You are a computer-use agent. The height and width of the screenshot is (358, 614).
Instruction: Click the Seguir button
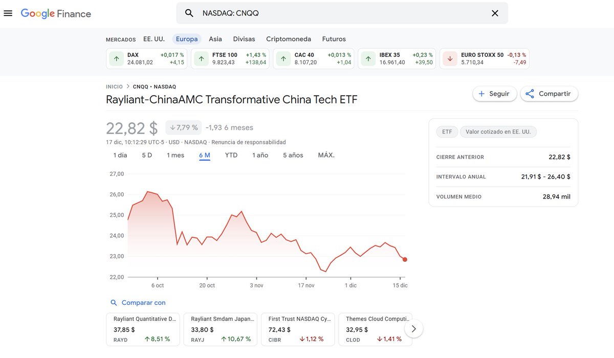pos(495,94)
